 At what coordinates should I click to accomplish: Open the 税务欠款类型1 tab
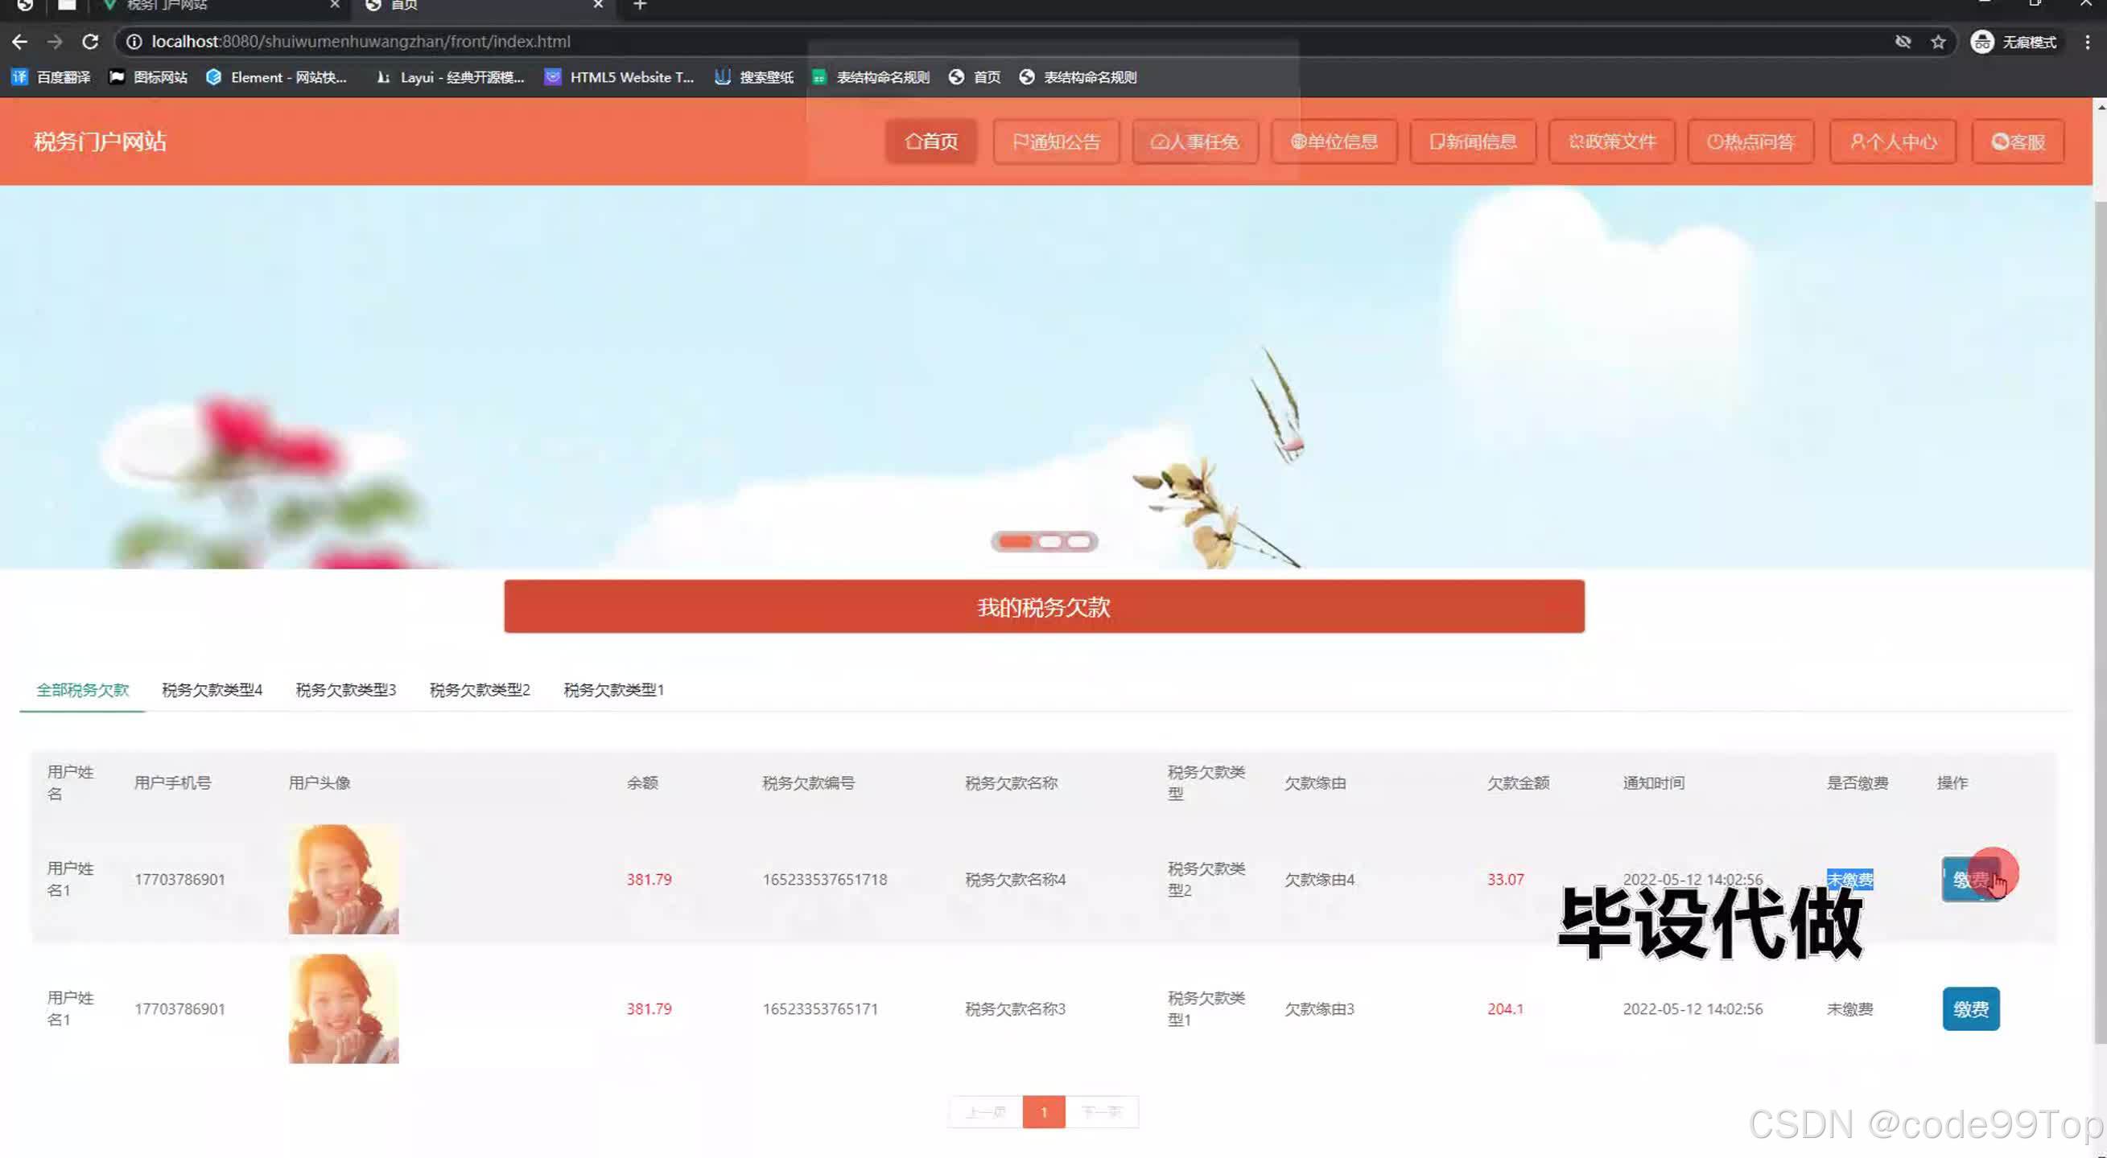[613, 690]
